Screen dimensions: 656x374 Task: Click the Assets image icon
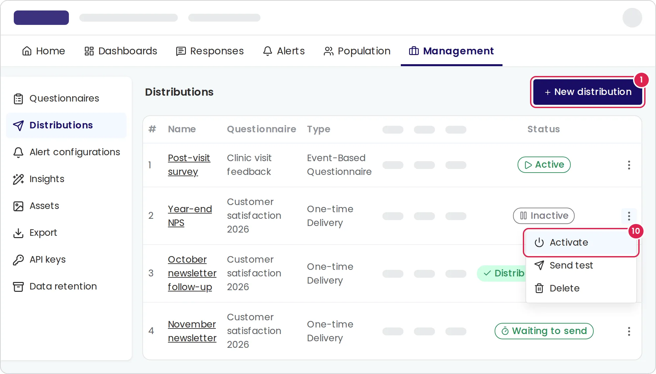(18, 206)
